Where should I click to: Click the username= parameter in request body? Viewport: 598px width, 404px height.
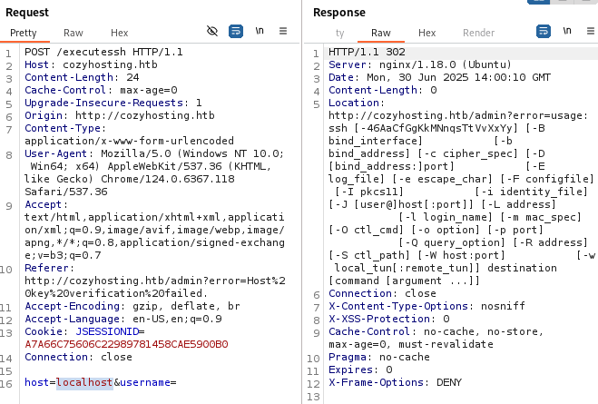(x=148, y=382)
